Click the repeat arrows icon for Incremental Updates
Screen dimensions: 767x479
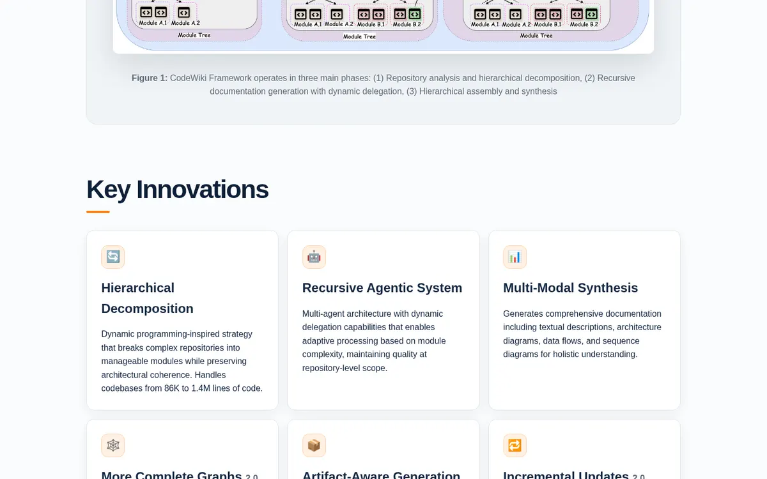tap(515, 445)
